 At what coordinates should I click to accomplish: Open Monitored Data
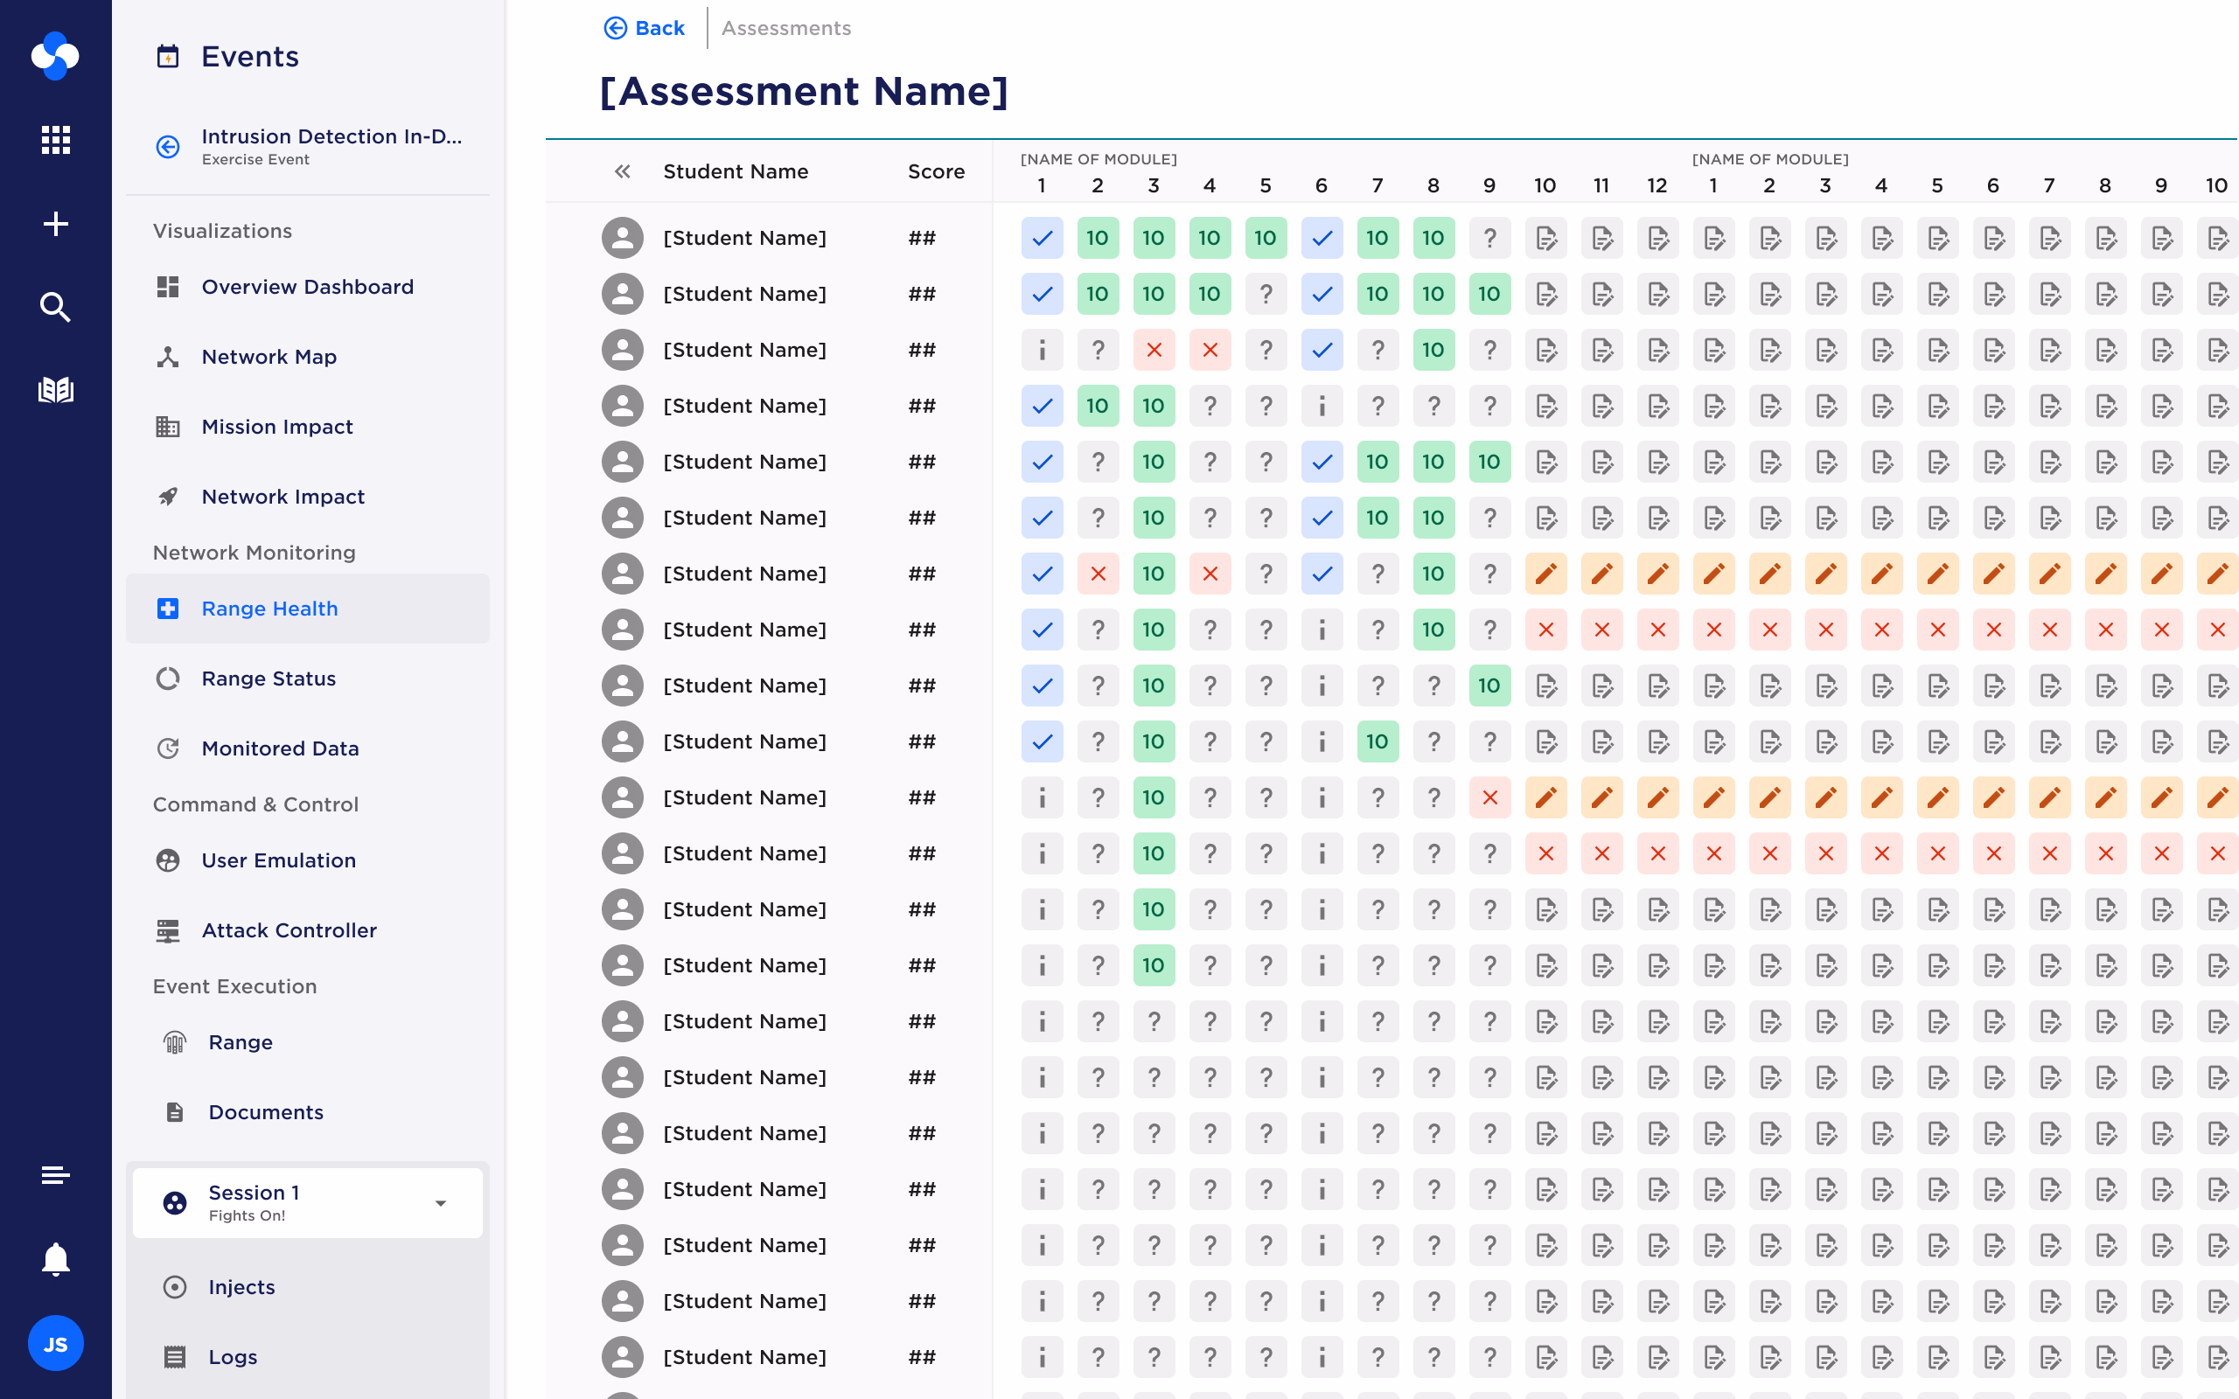307,748
